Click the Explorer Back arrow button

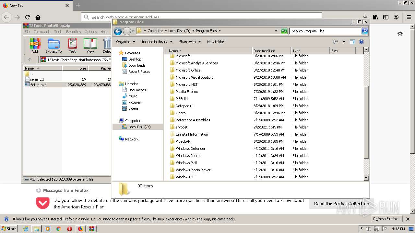pos(118,31)
